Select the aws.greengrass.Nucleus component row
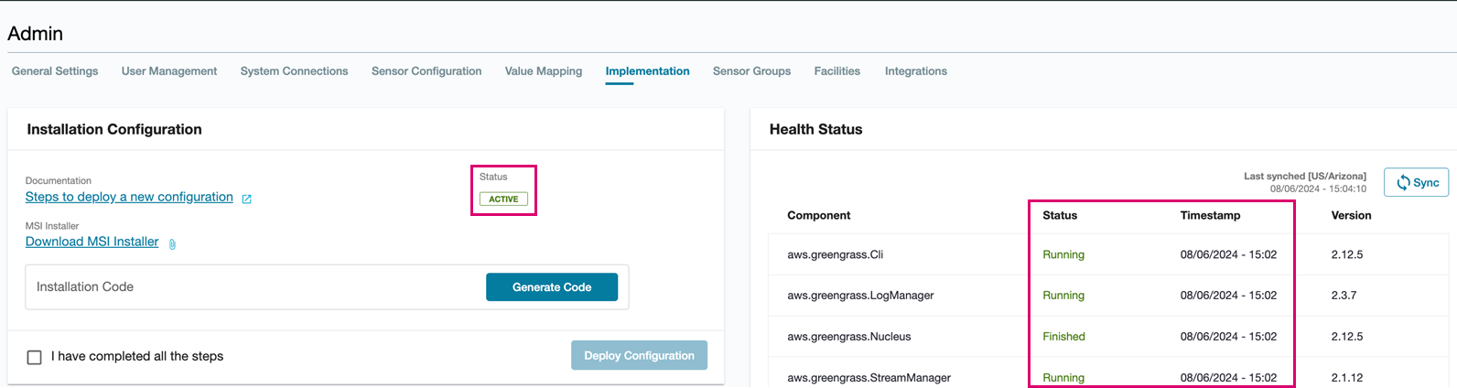This screenshot has height=388, width=1457. click(849, 337)
